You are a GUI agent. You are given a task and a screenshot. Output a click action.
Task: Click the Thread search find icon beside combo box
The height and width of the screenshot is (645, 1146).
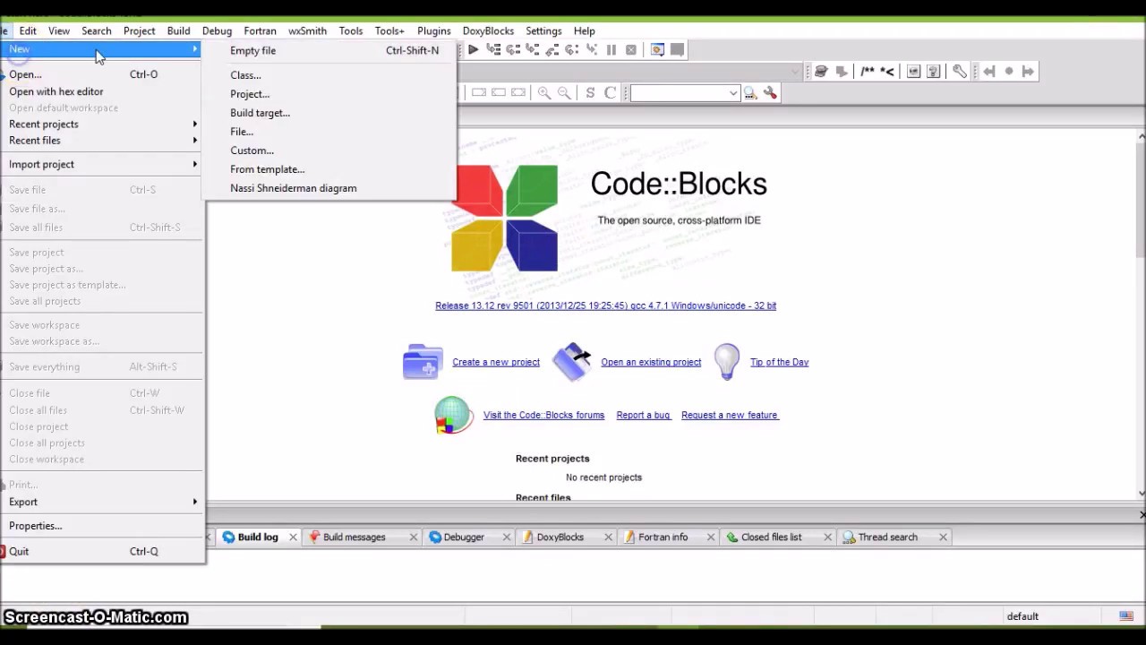750,92
